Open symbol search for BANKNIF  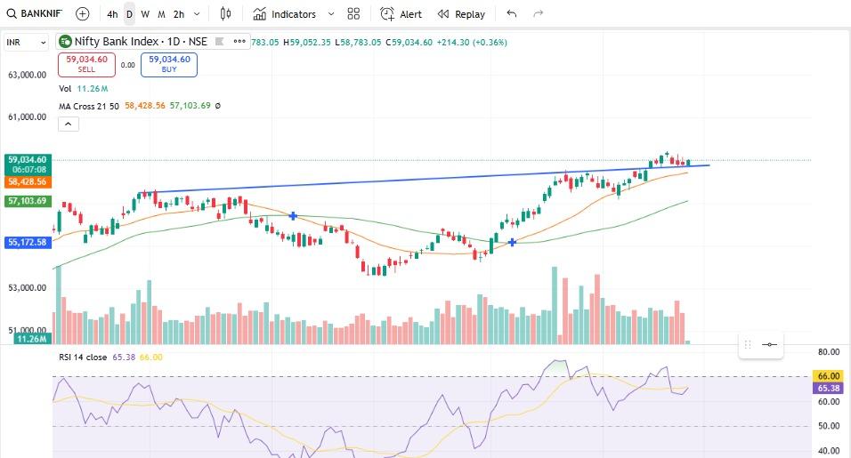(x=34, y=13)
